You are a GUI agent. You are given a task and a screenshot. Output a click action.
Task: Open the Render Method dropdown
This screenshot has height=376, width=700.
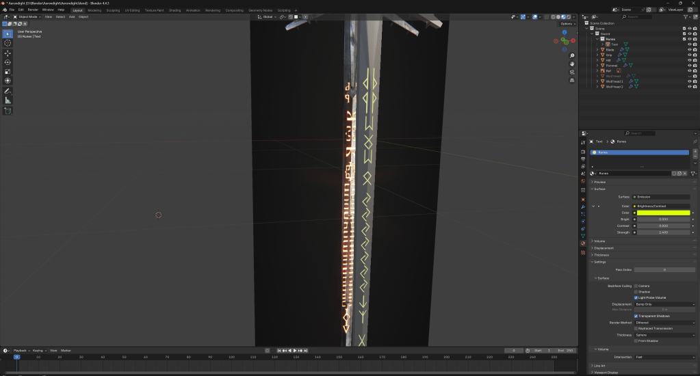tap(664, 322)
